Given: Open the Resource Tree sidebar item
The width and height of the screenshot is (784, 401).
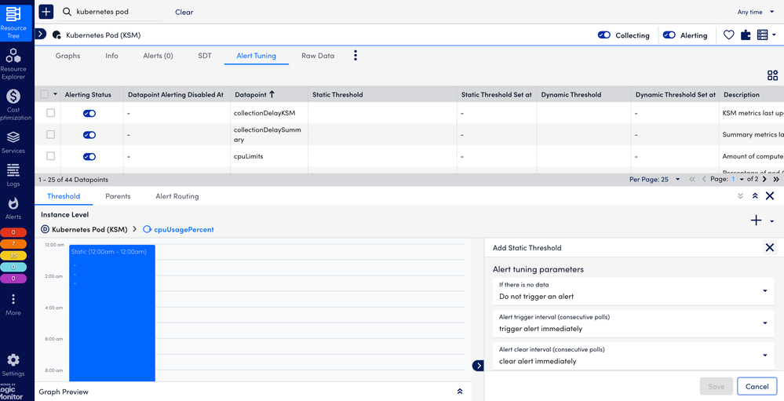Looking at the screenshot, I should [13, 21].
